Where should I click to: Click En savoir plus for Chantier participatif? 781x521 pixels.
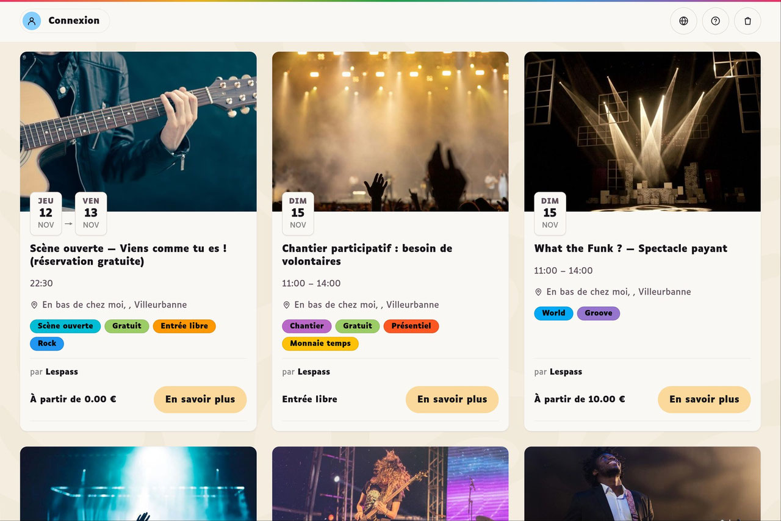[x=452, y=400]
